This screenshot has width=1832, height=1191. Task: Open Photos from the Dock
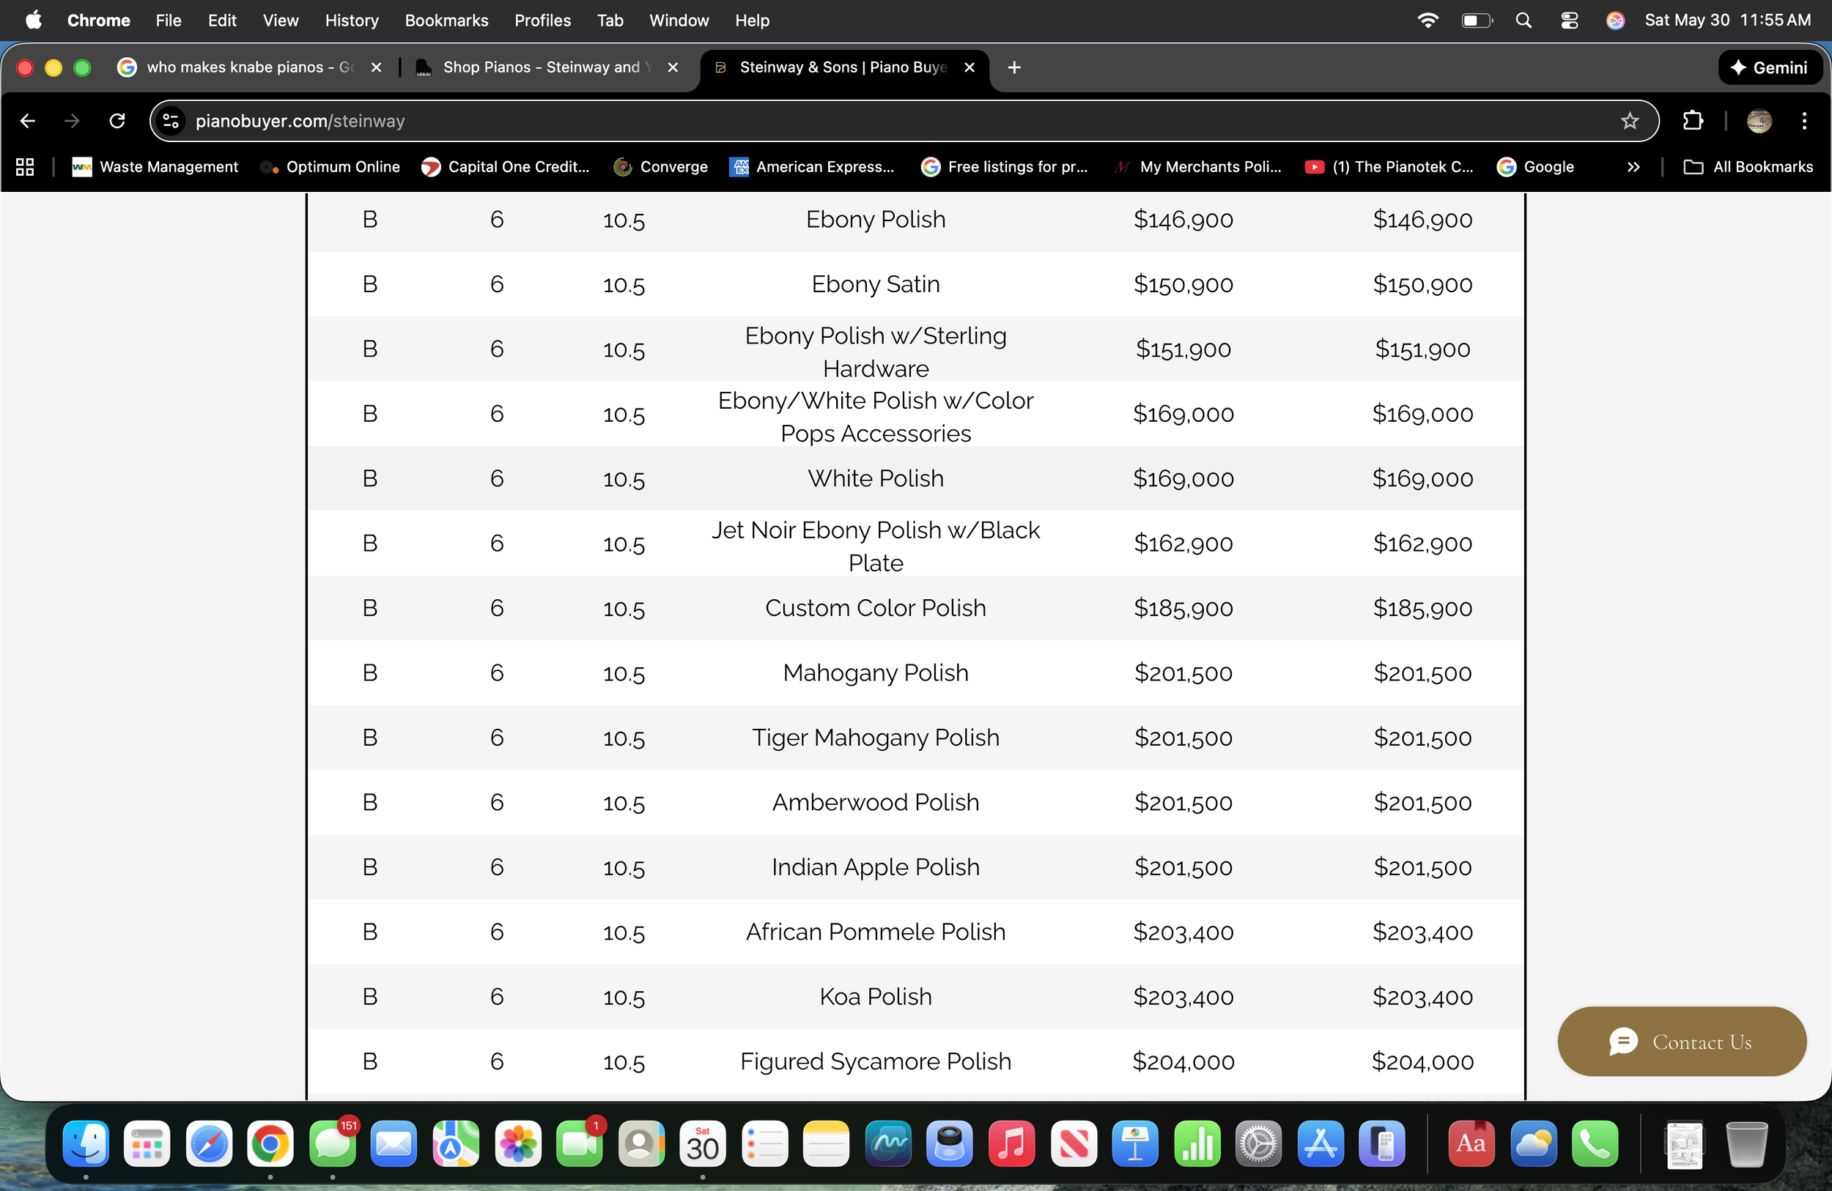click(518, 1144)
